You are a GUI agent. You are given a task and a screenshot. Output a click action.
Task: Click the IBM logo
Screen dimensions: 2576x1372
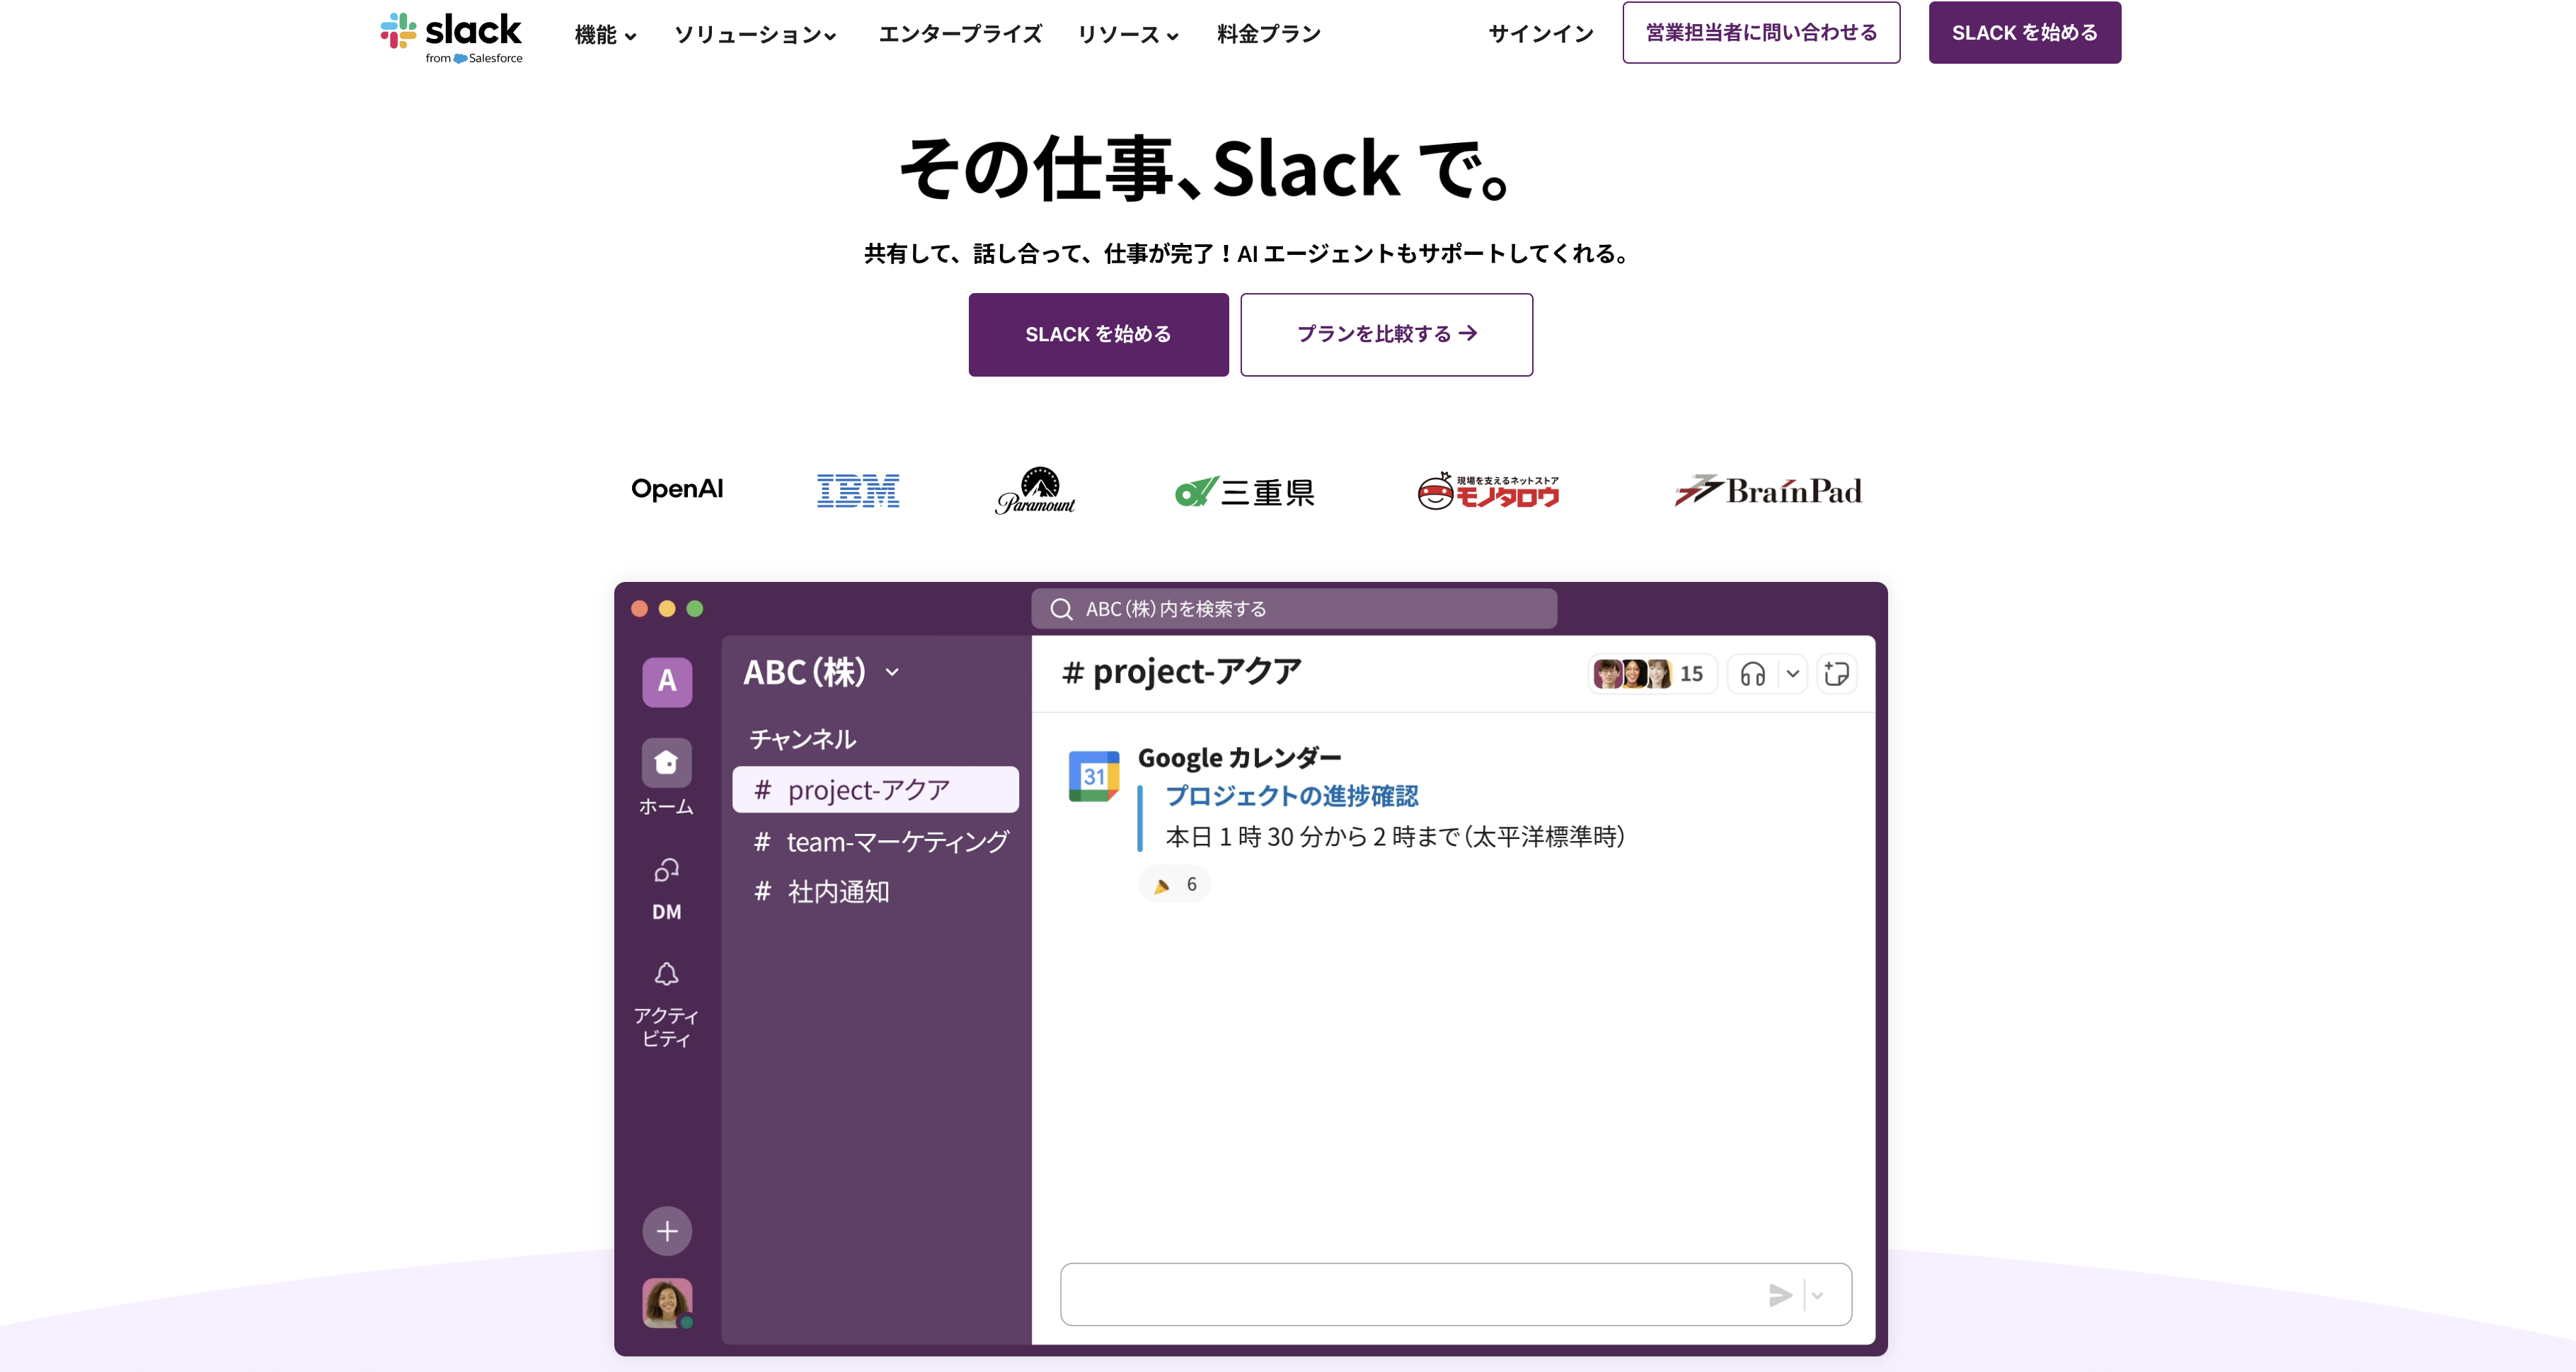pos(858,490)
